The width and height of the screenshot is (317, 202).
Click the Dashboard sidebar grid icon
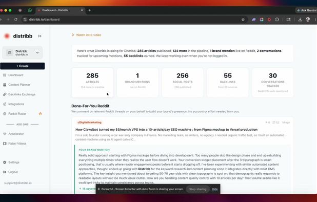tap(5, 75)
